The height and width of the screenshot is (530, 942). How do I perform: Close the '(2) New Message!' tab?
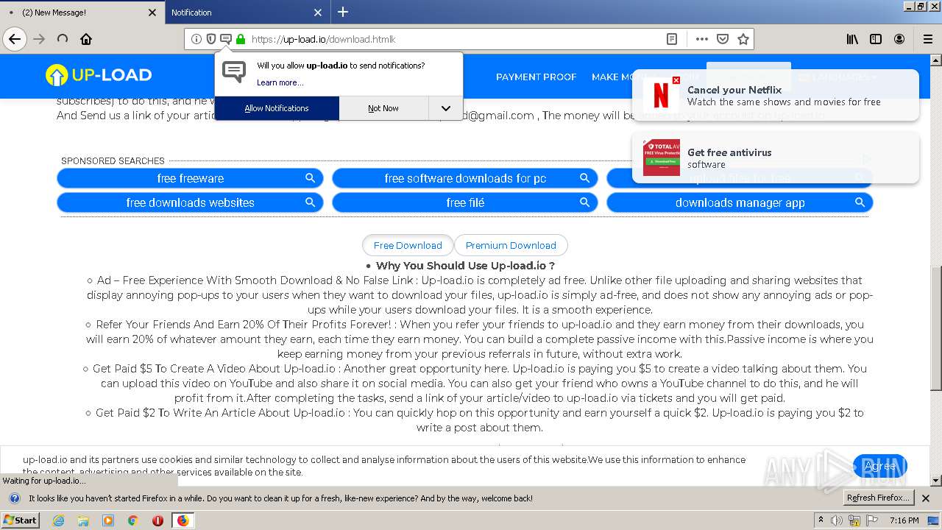tap(152, 13)
